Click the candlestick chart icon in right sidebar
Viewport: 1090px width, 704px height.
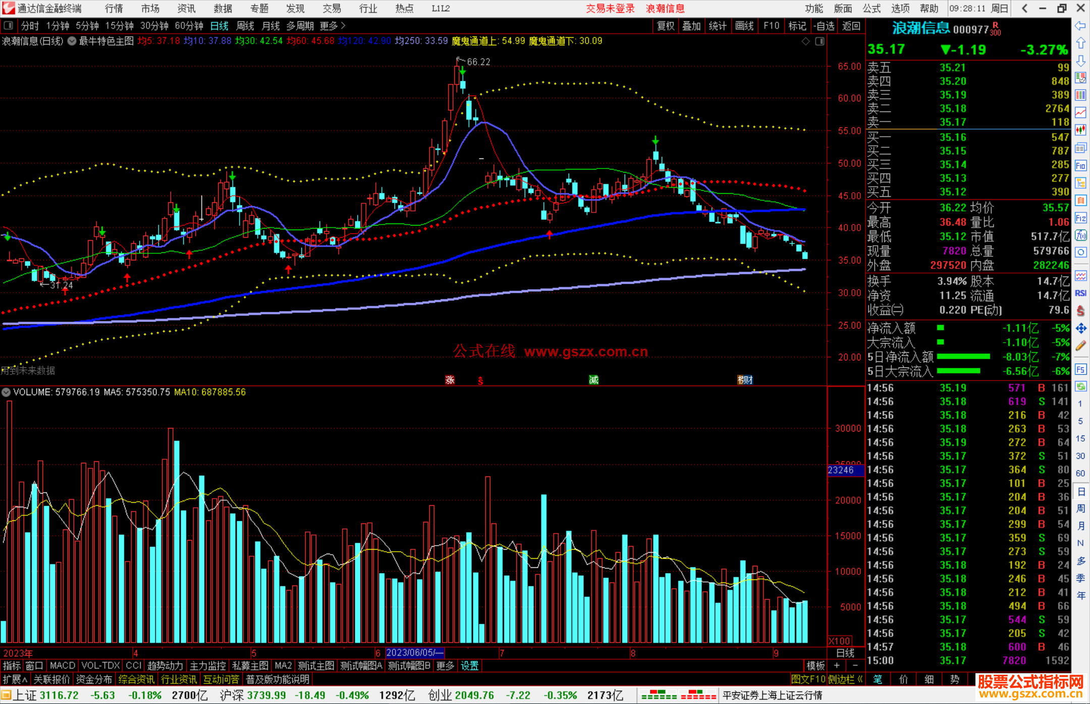pos(1080,130)
